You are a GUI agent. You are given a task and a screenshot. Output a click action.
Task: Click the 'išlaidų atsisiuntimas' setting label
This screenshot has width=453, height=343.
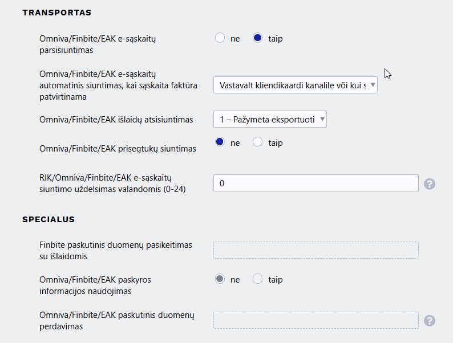click(116, 120)
